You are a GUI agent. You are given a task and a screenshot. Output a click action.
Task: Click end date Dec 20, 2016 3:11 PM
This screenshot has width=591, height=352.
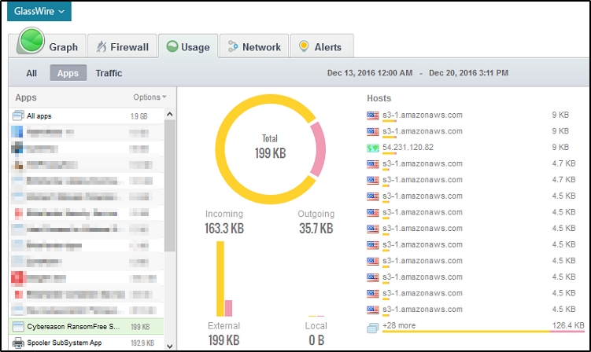(468, 72)
